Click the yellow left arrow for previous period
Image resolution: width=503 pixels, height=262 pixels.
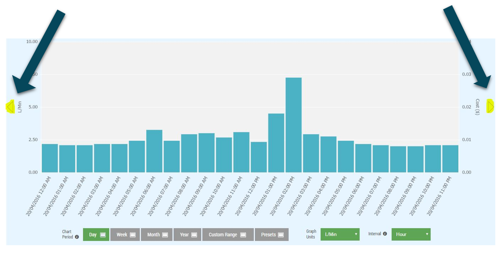point(10,107)
